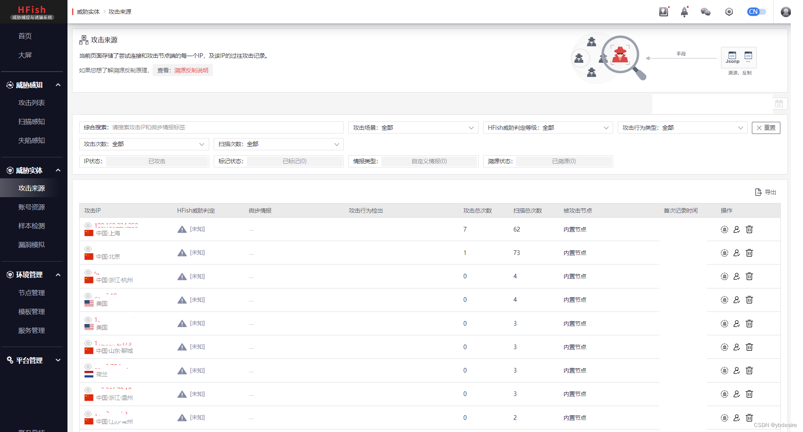Click the Jsonp trace method icon
The width and height of the screenshot is (803, 432).
732,57
